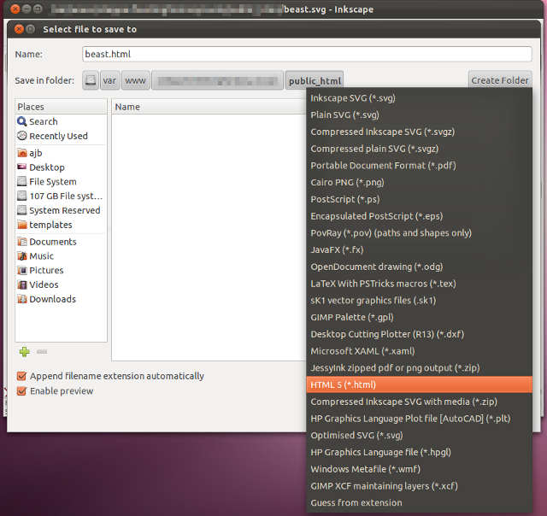Viewport: 547px width, 516px height.
Task: Click the root drive icon in path bar
Action: tap(91, 81)
